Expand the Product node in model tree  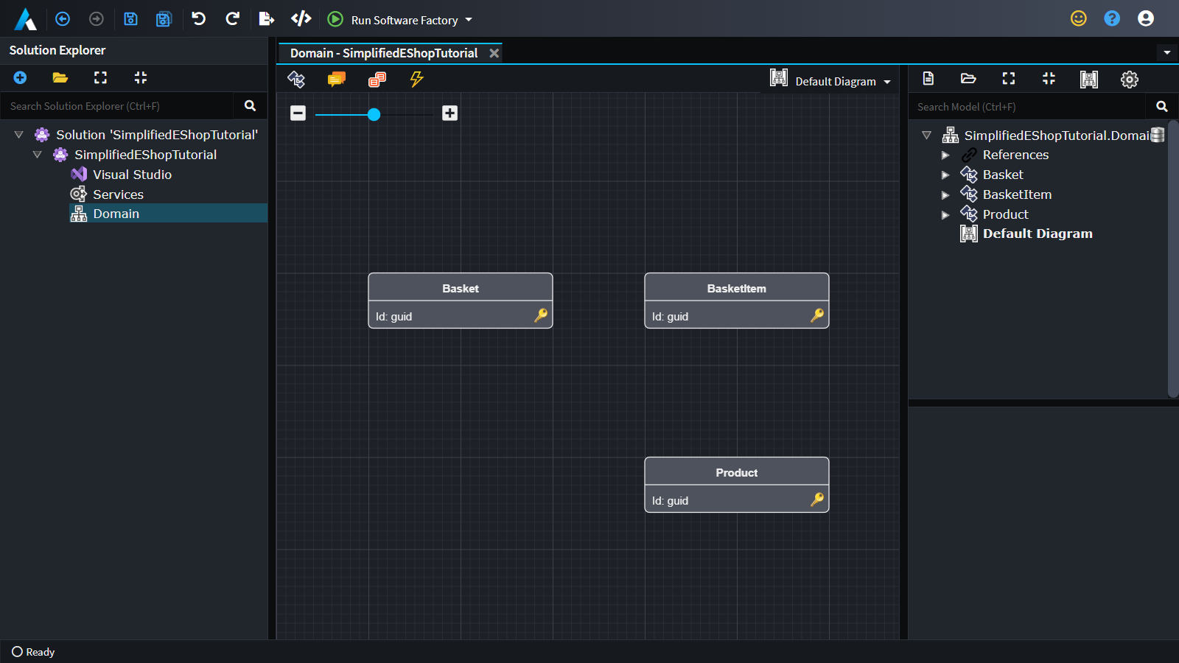[x=945, y=215]
